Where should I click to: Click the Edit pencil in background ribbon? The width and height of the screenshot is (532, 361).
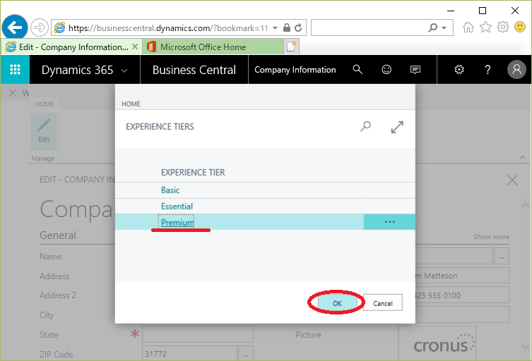44,132
